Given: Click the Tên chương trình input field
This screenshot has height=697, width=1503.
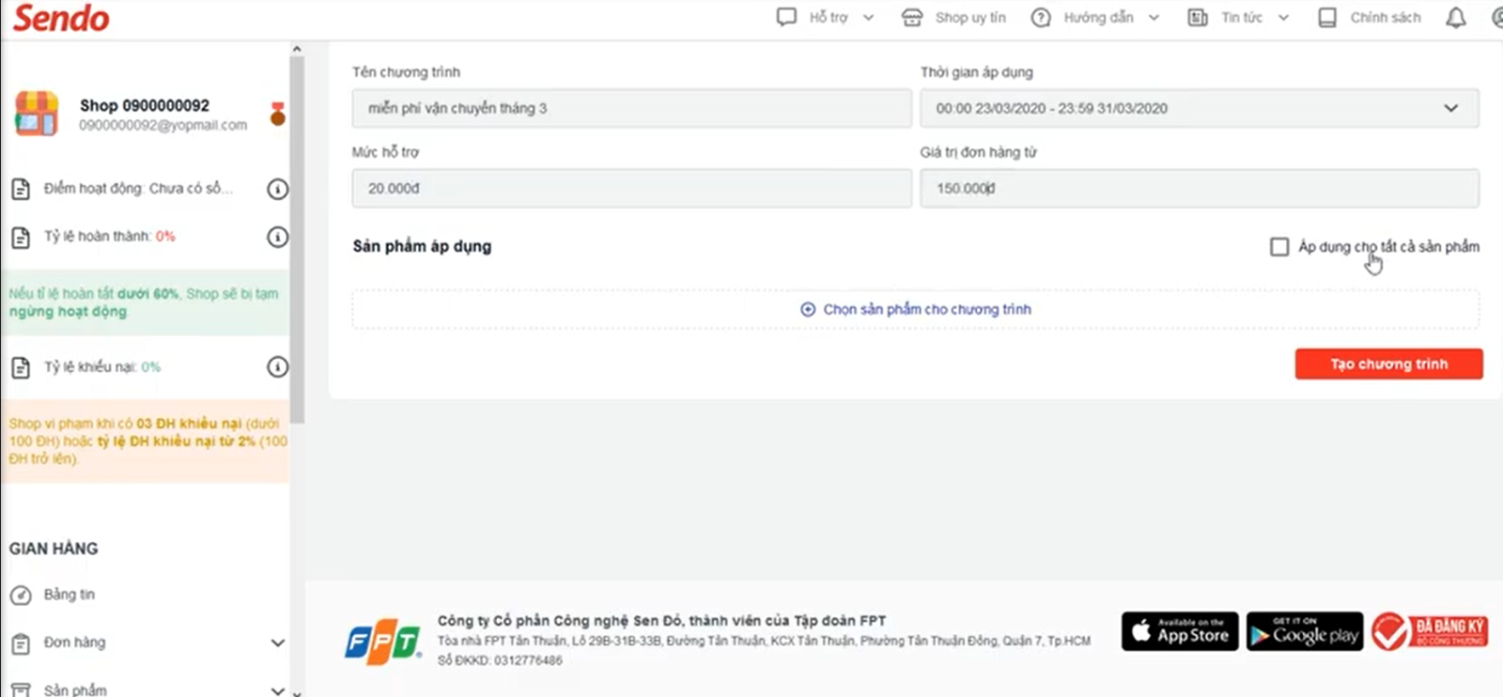Looking at the screenshot, I should click(631, 109).
